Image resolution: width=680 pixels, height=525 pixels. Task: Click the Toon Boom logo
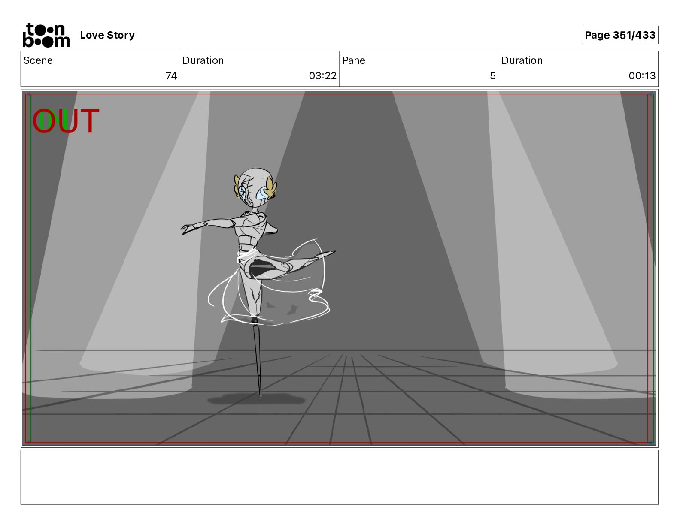pyautogui.click(x=46, y=35)
